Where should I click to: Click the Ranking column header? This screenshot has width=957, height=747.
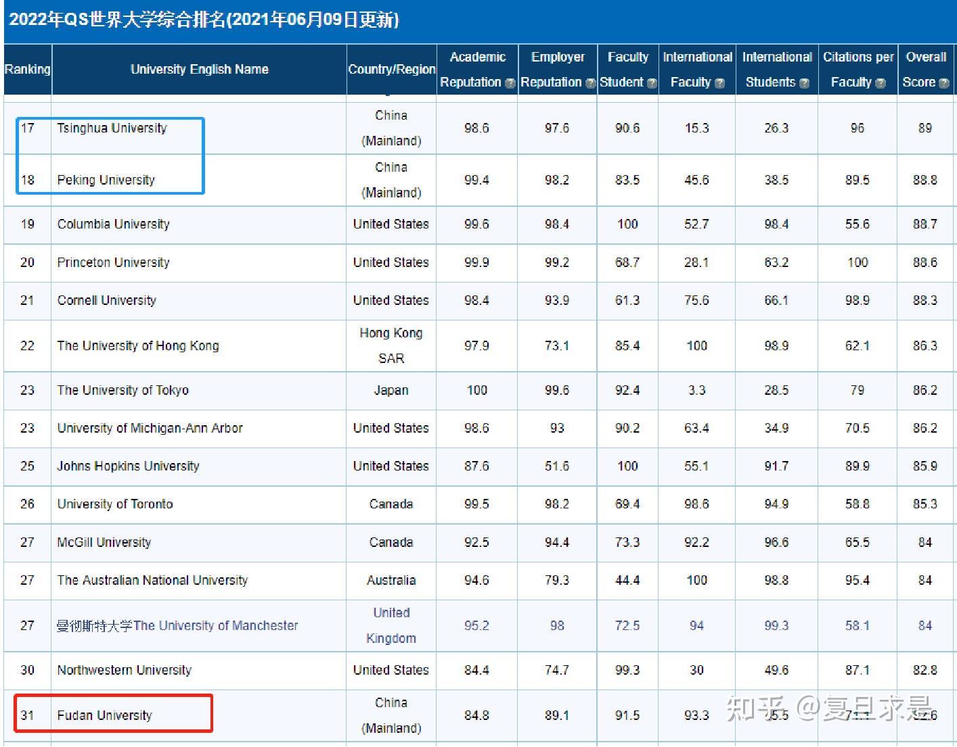point(27,70)
